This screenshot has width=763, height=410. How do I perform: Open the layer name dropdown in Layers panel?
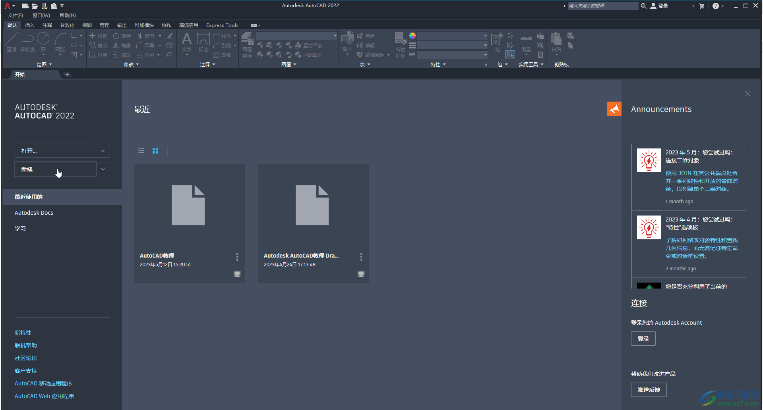coord(296,36)
